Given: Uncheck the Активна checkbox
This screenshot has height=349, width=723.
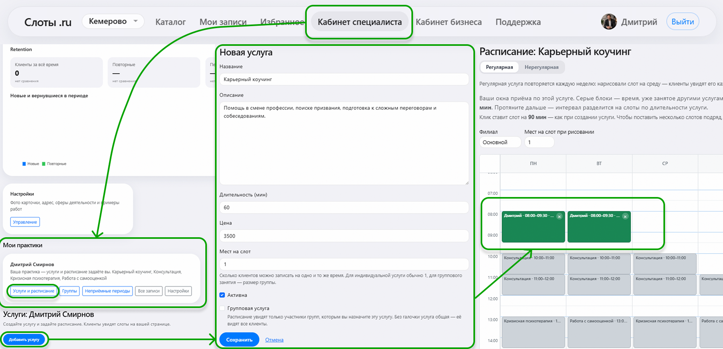Looking at the screenshot, I should coord(222,295).
